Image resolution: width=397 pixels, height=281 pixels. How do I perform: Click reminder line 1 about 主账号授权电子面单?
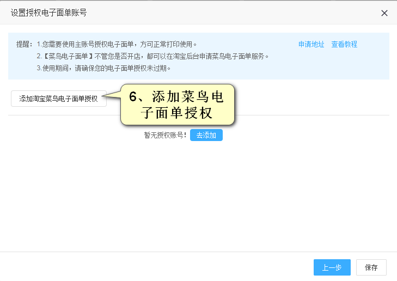(x=117, y=44)
